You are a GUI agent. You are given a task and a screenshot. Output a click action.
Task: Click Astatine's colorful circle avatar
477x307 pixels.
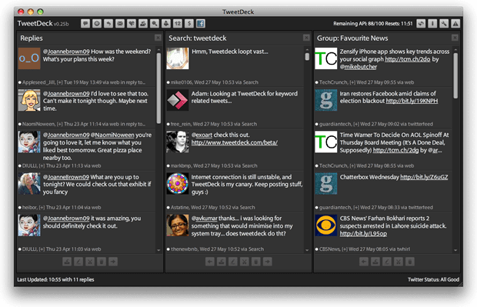tap(178, 183)
